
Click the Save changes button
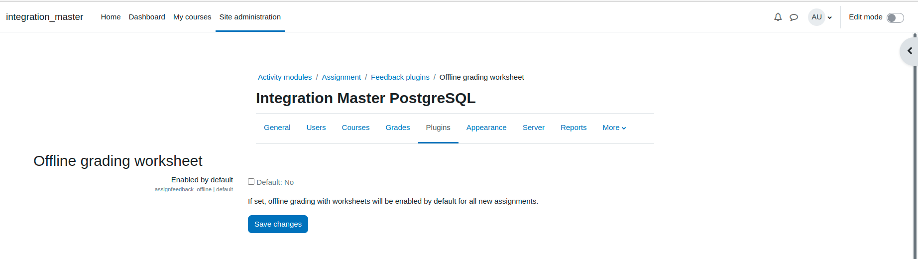point(278,224)
